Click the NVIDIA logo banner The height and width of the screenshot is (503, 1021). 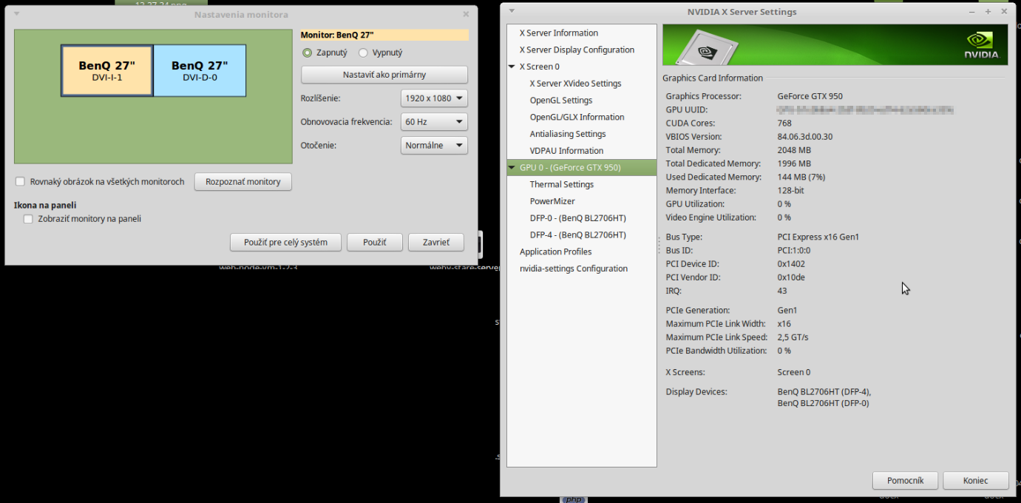tap(834, 45)
